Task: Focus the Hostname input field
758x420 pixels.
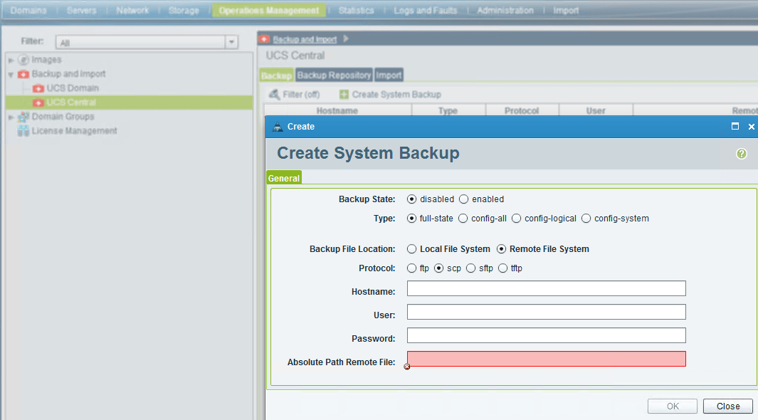Action: [547, 288]
